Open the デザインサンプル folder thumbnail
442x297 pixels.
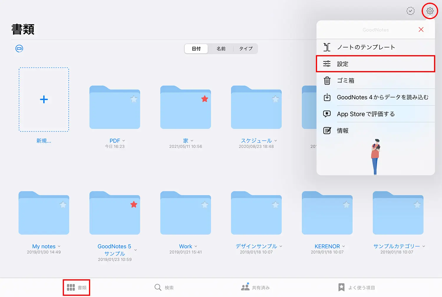click(x=256, y=213)
